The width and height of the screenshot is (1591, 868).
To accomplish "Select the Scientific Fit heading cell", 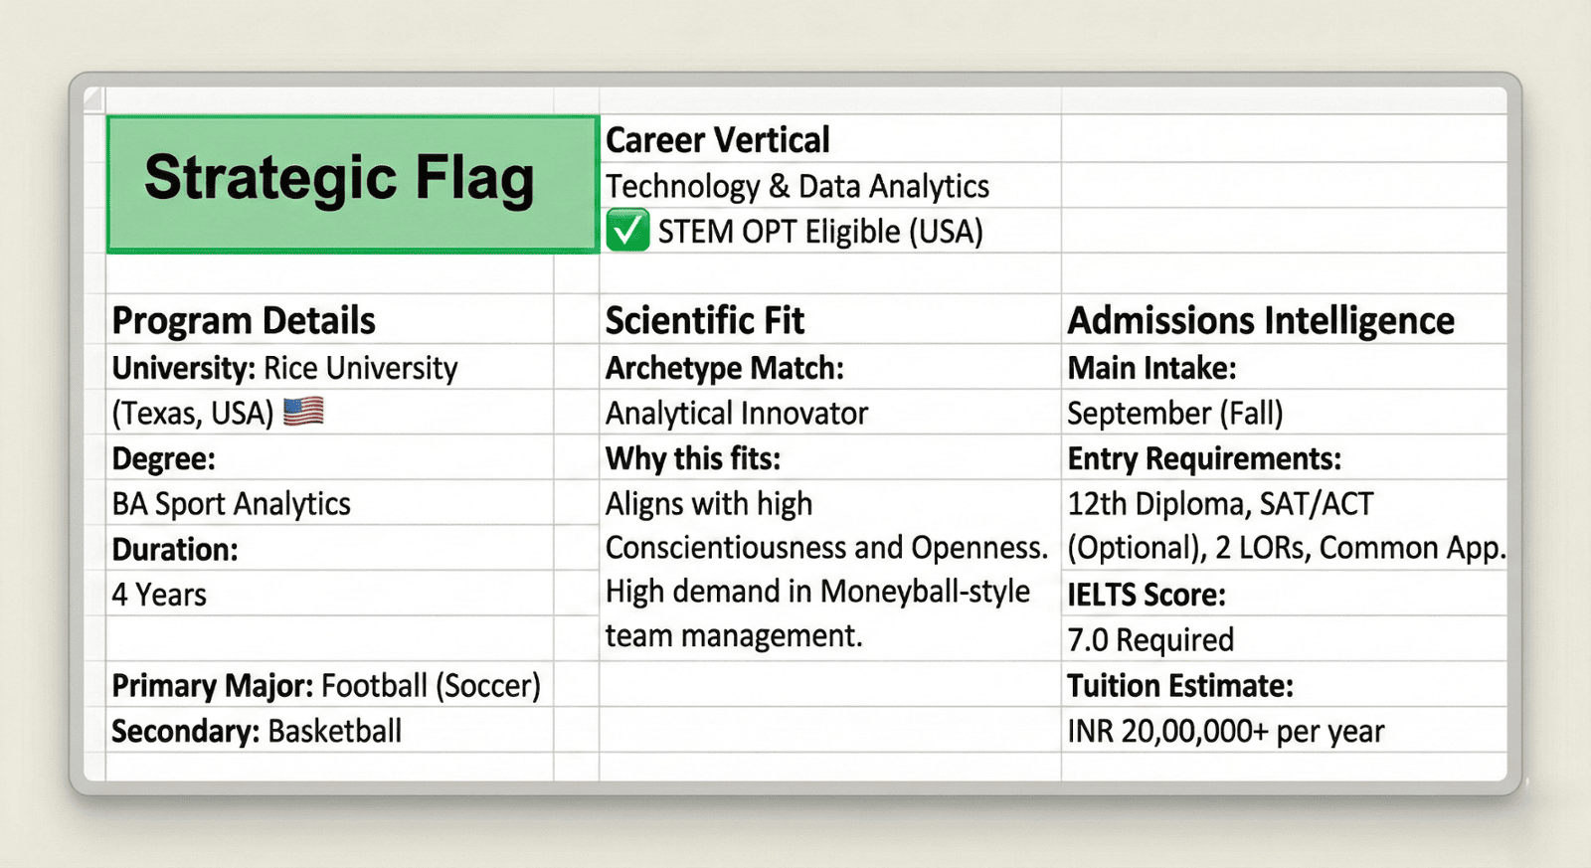I will point(705,320).
